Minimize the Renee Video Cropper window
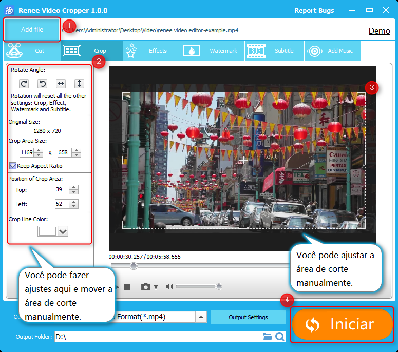 click(x=352, y=11)
